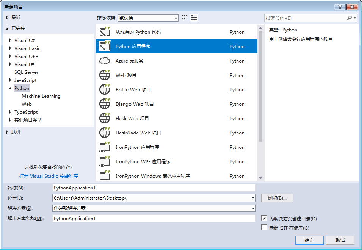
Task: Expand the Visual C# node
Action: (10, 40)
